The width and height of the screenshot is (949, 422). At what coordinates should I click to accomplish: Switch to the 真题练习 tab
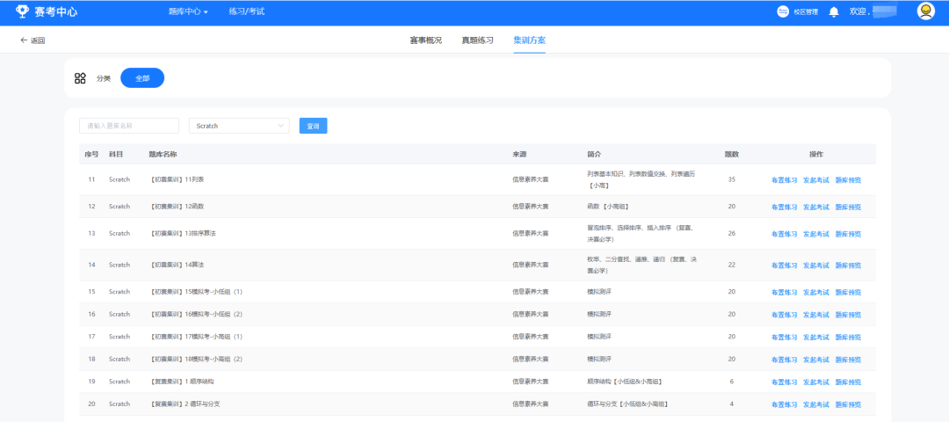pos(477,40)
